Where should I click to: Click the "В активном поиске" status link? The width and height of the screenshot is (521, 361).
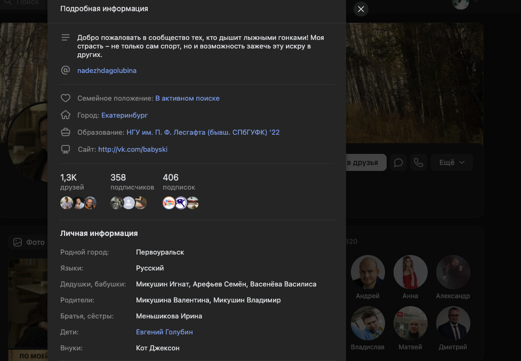tap(187, 99)
